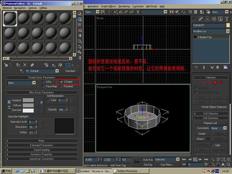The height and width of the screenshot is (174, 232).
Task: Click the Key Filters button
Action: click(167, 165)
